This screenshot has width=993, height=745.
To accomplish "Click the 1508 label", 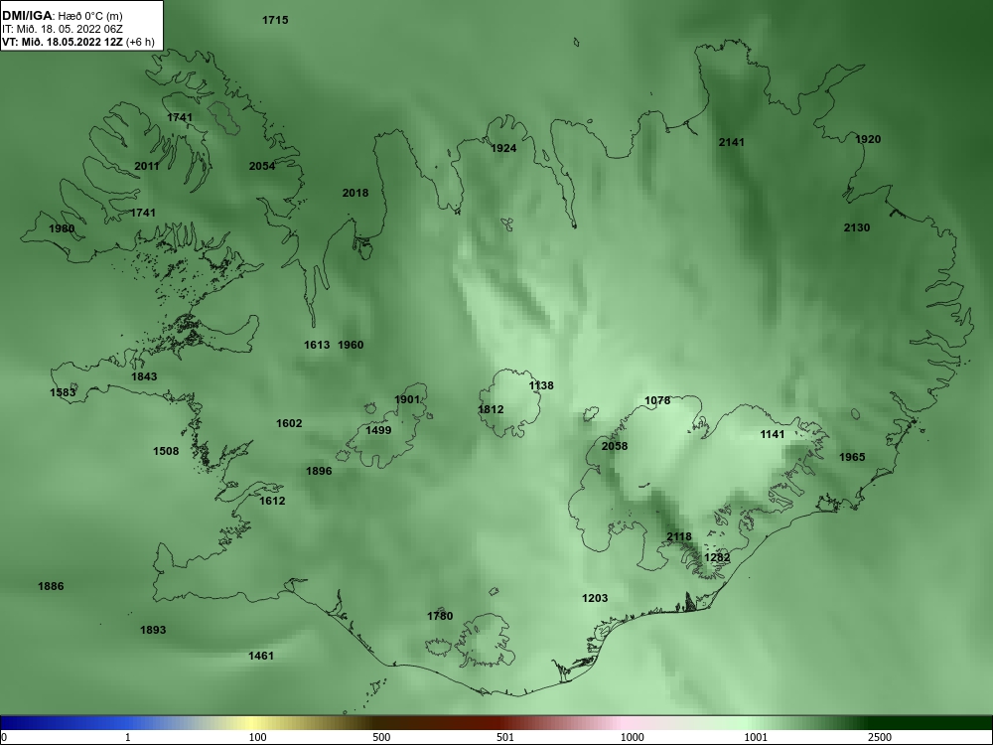I will 166,451.
